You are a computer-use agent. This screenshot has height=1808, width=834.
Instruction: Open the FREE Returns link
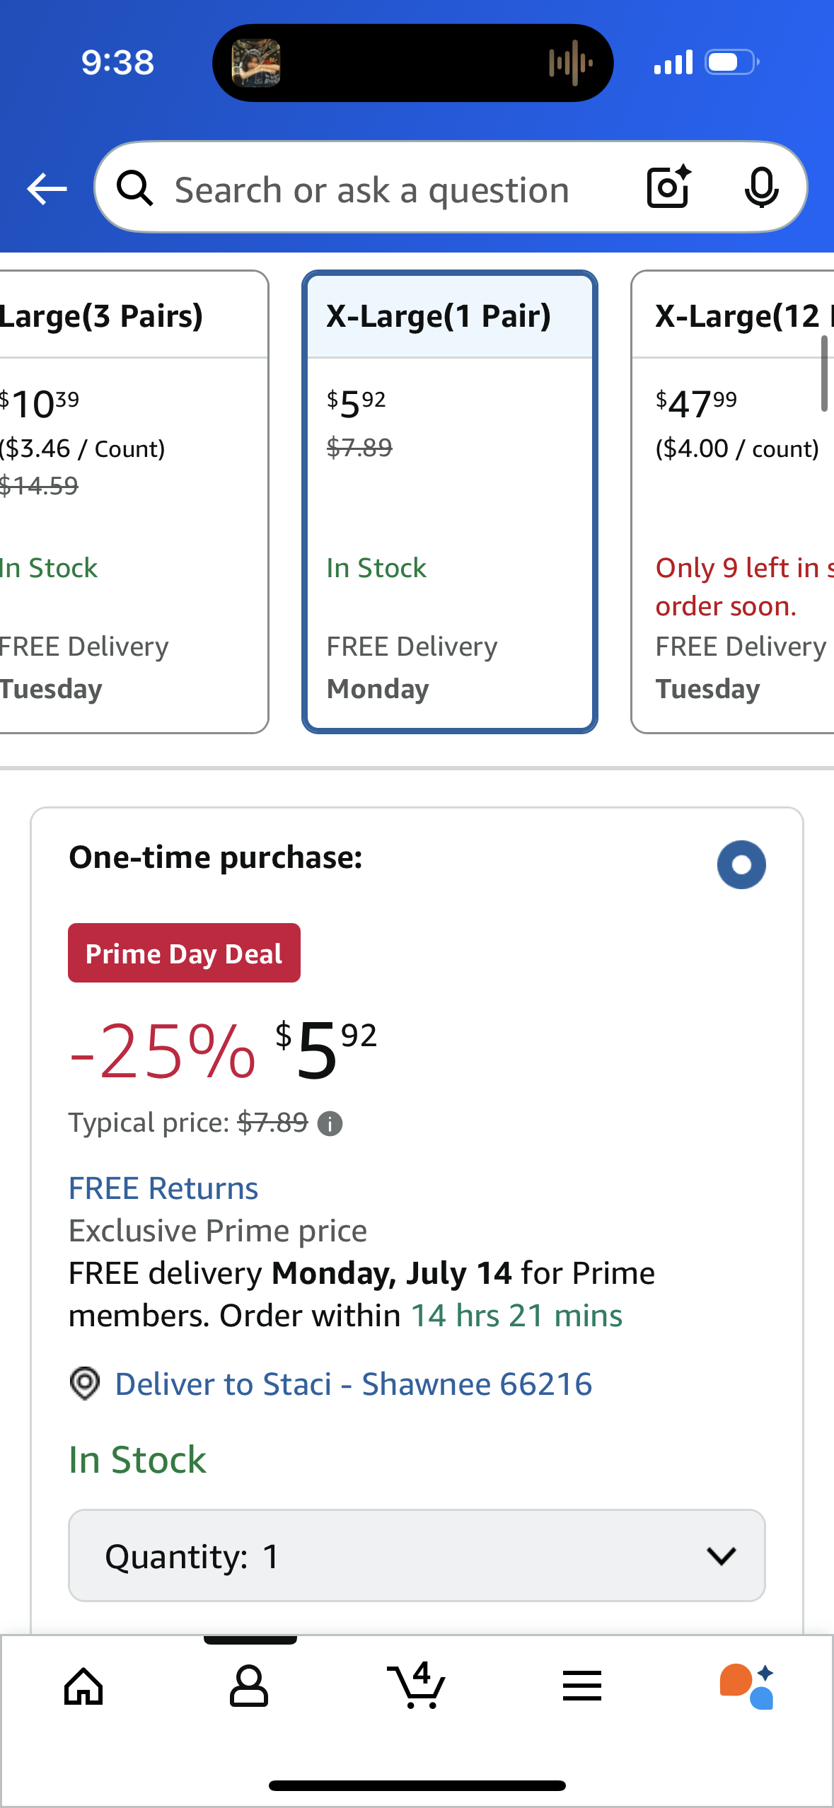(x=163, y=1188)
